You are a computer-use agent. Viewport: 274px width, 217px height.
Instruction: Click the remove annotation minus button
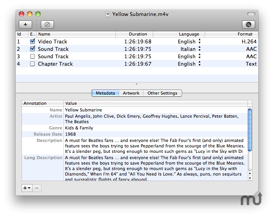pyautogui.click(x=37, y=188)
